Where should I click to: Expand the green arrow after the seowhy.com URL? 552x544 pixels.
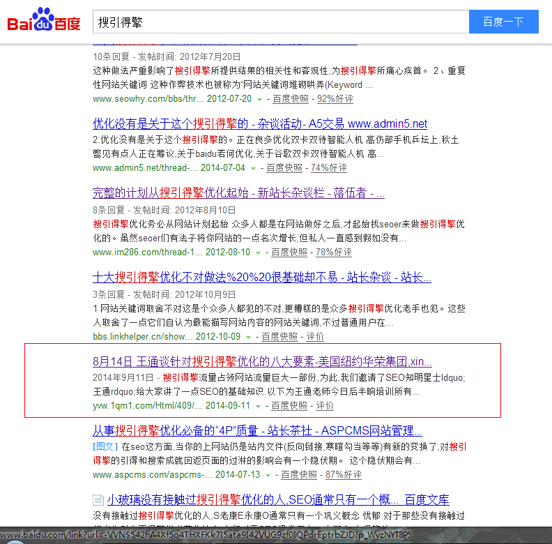[259, 99]
